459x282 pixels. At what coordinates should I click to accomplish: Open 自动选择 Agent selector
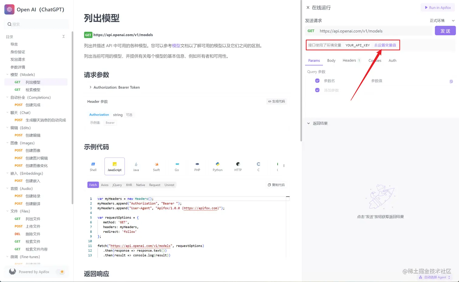[435, 277]
